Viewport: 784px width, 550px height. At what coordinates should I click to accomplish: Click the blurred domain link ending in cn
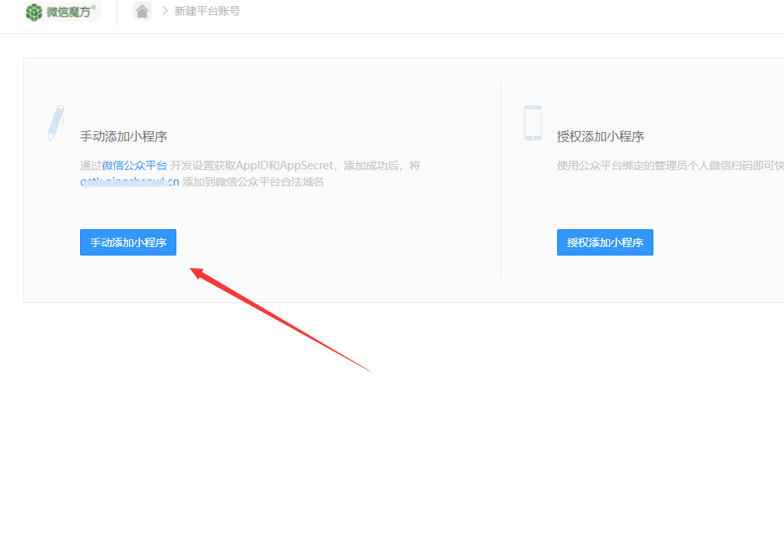click(130, 182)
